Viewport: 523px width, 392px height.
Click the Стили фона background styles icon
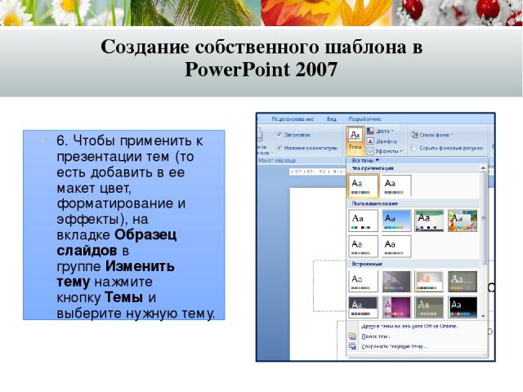pos(414,135)
